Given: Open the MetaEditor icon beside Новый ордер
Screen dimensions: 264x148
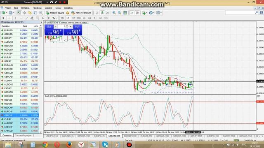Looking at the screenshot, I should point(68,13).
